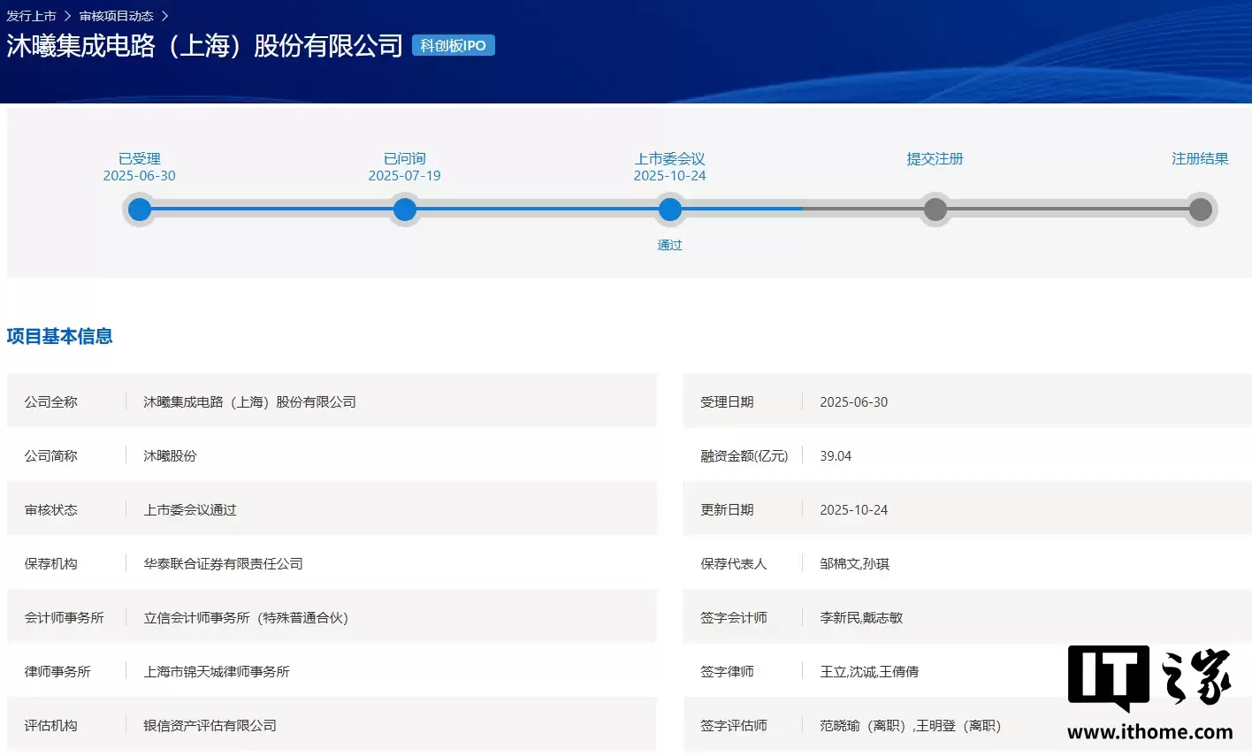
Task: Click the 科创板IPO badge
Action: click(x=454, y=45)
